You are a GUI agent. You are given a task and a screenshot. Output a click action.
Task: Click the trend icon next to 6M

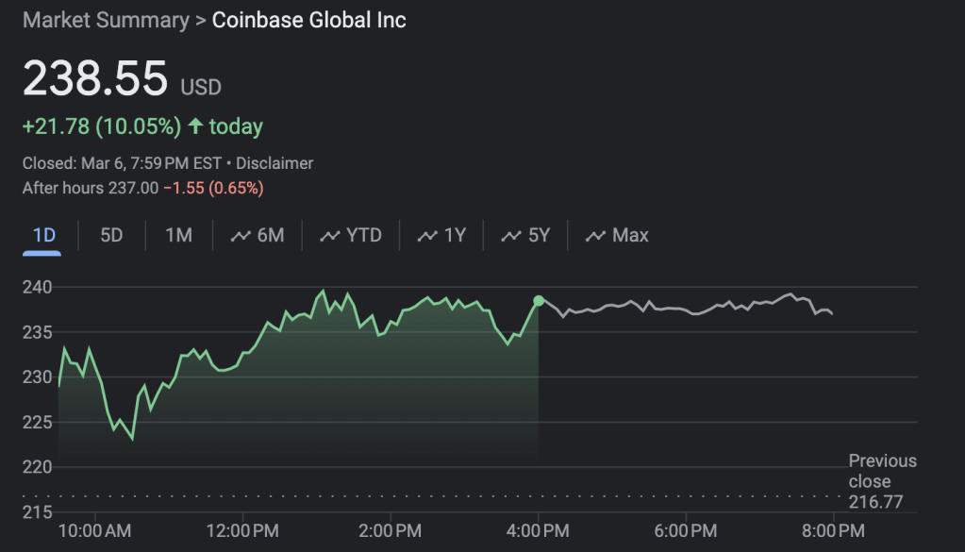point(241,236)
